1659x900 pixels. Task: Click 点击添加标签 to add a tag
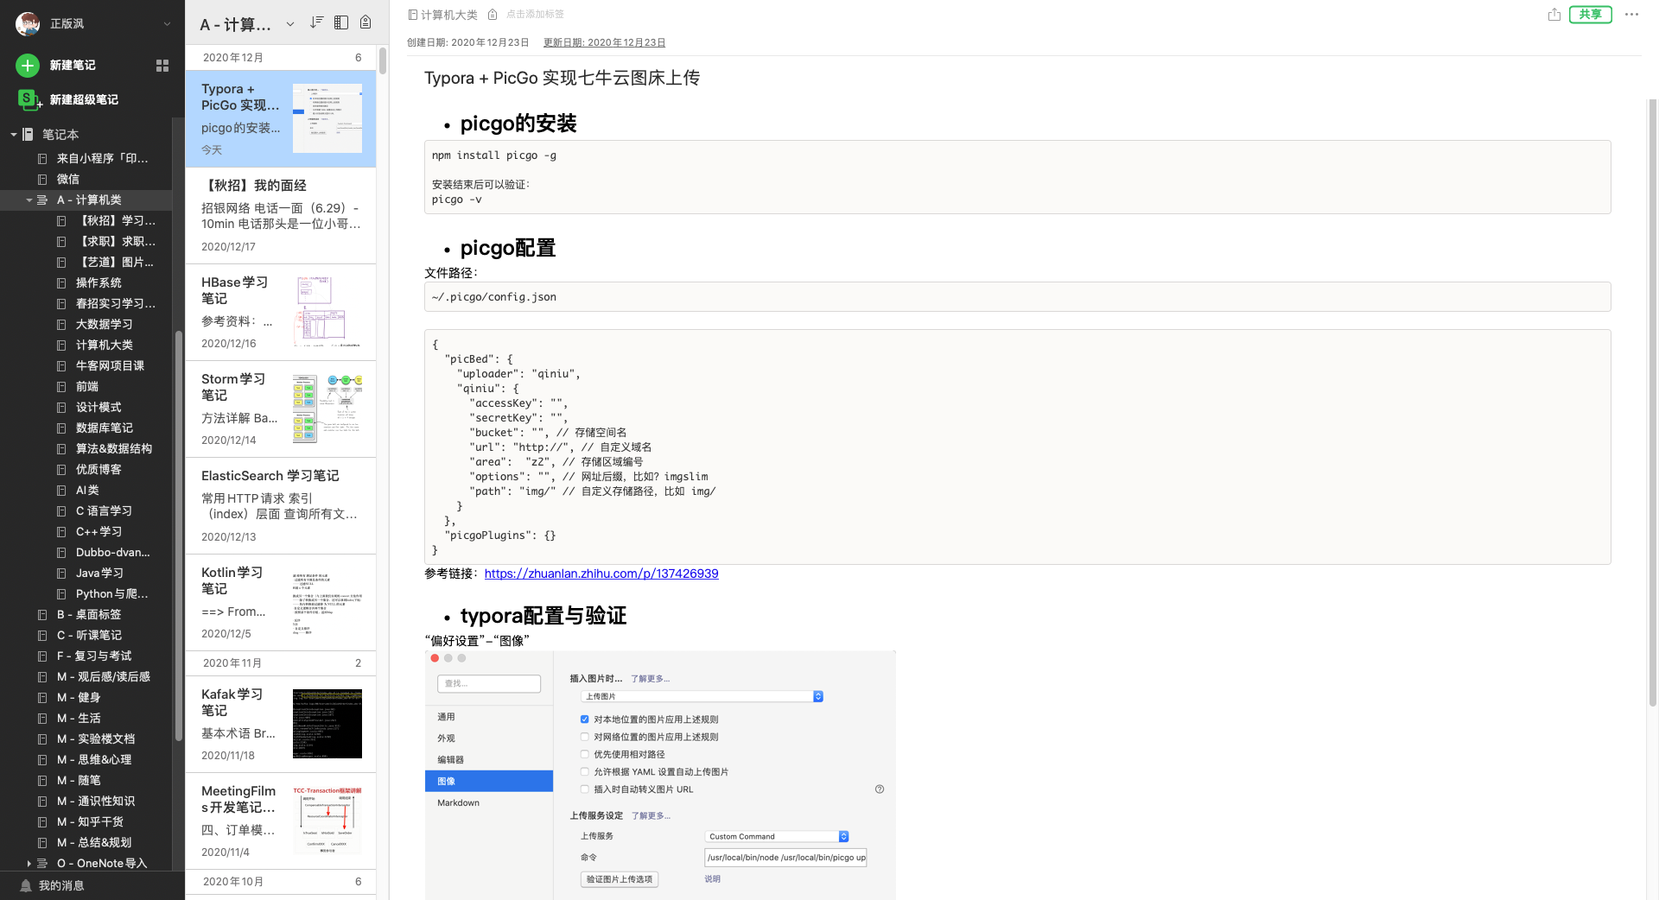click(x=536, y=14)
